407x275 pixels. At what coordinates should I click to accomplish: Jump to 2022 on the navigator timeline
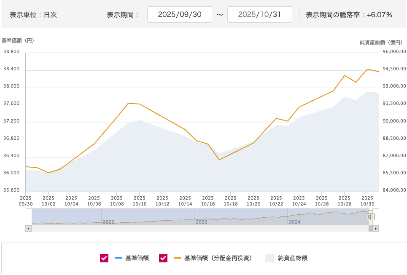[202, 222]
